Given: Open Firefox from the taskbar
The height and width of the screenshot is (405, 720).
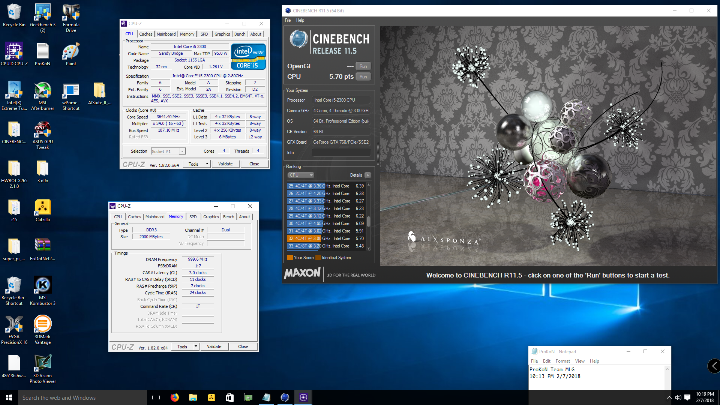Looking at the screenshot, I should coord(174,397).
